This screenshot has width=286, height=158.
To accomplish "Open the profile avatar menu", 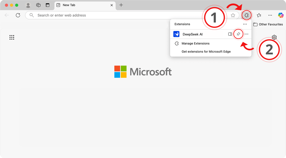I will (x=28, y=5).
